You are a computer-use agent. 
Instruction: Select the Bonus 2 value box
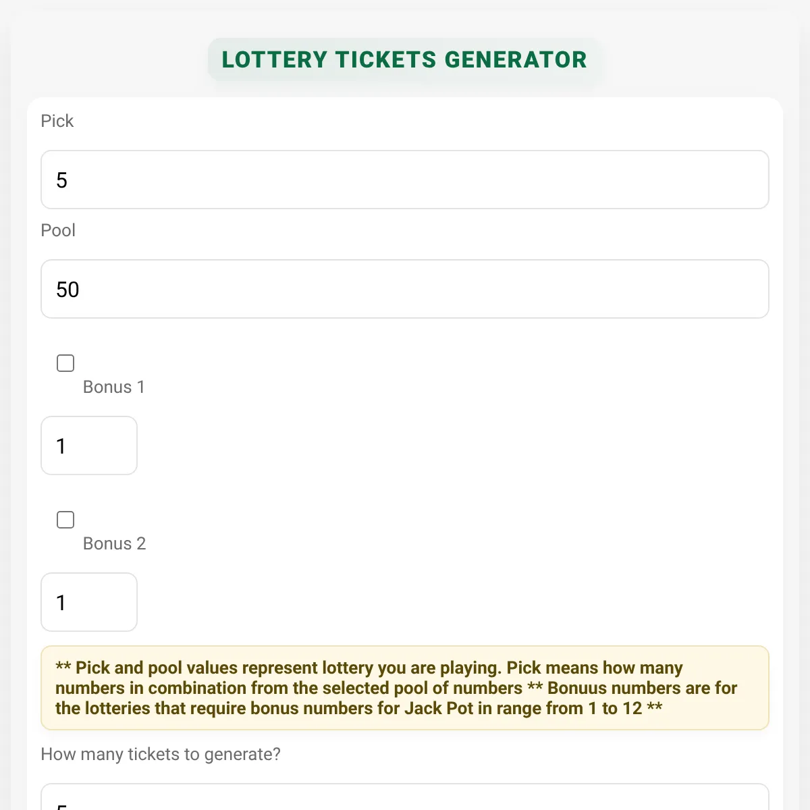click(x=89, y=602)
